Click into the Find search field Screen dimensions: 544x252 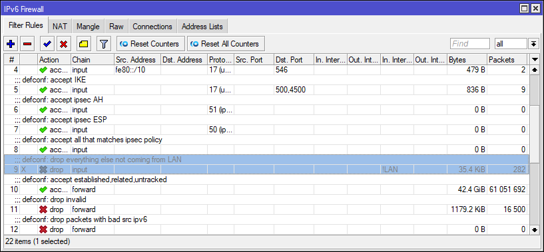click(x=469, y=44)
